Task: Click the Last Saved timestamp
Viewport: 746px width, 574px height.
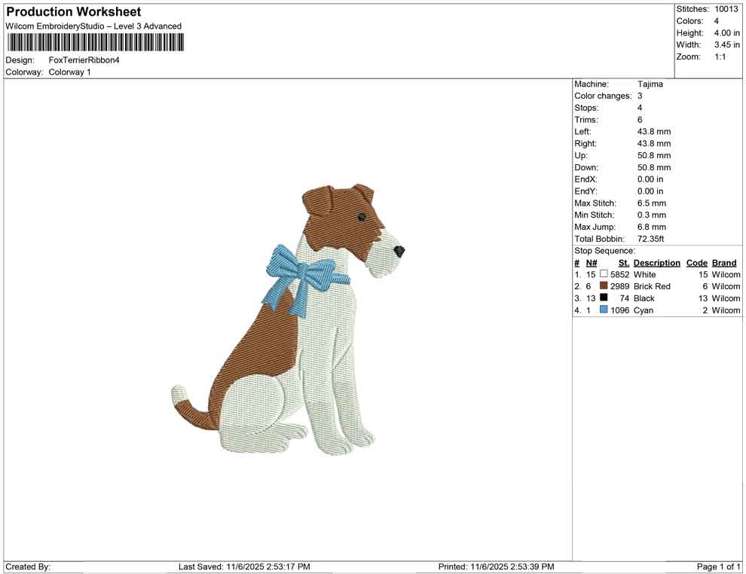Action: pos(243,566)
